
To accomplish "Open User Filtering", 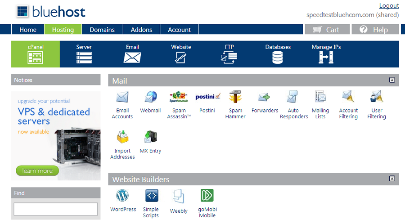I will tap(377, 104).
